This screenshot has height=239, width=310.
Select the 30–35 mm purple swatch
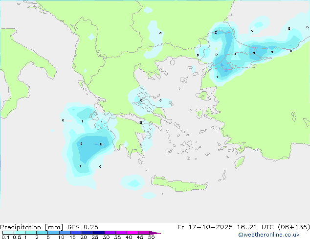coord(110,233)
